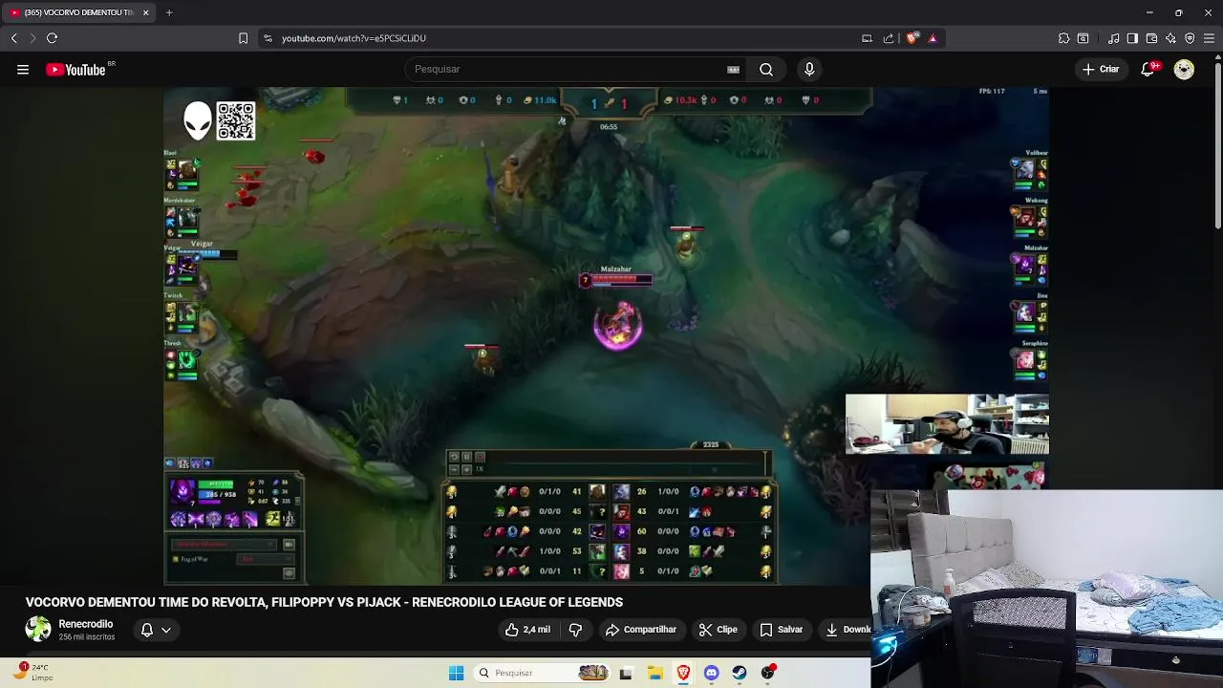Screen dimensions: 1223x688
Task: Click the Salvar button
Action: coord(781,630)
